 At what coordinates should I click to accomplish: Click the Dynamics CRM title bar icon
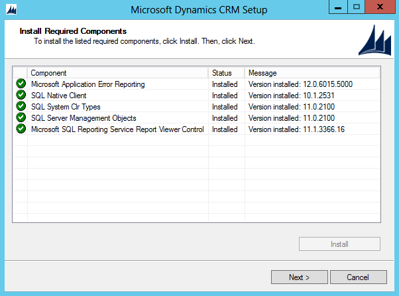pyautogui.click(x=11, y=10)
